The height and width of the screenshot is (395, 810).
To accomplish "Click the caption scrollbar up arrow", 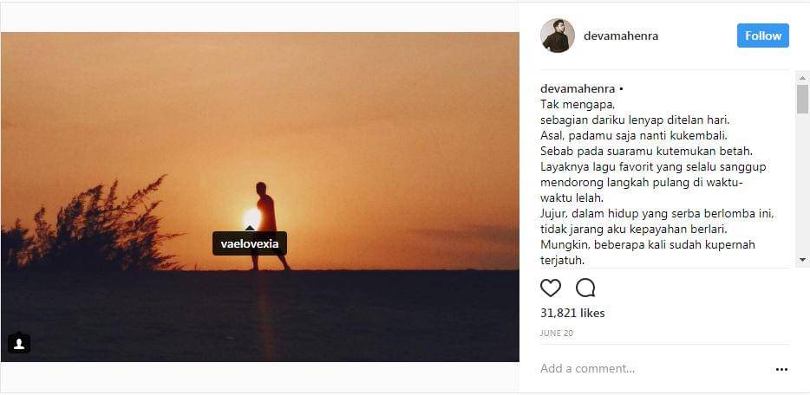I will click(802, 77).
